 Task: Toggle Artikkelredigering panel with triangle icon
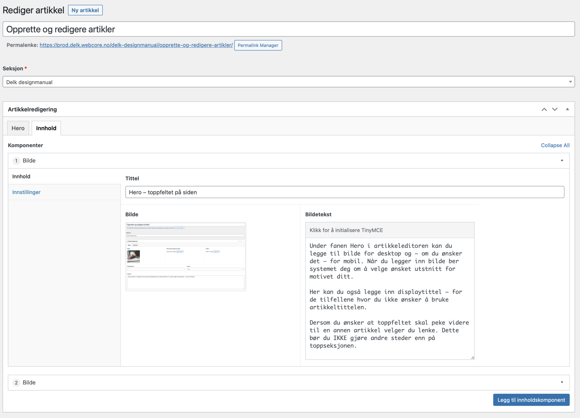coord(567,109)
